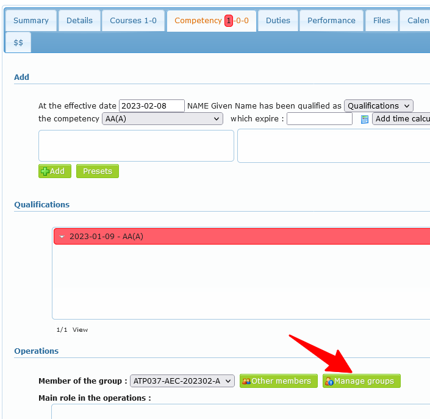Image resolution: width=430 pixels, height=419 pixels.
Task: Select the ATP037-AEC-202302-A group dropdown
Action: click(x=182, y=381)
